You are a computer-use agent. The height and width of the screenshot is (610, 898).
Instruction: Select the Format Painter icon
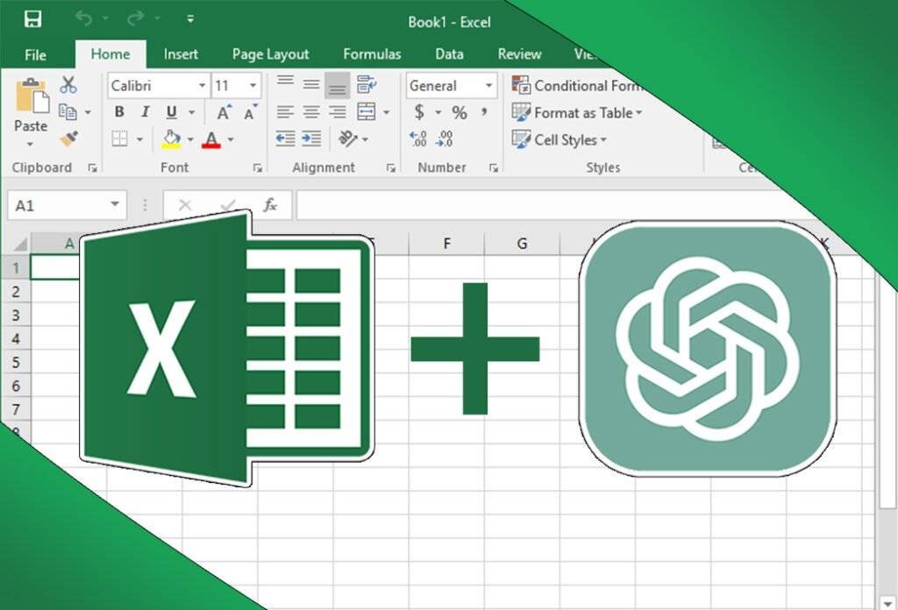[67, 137]
